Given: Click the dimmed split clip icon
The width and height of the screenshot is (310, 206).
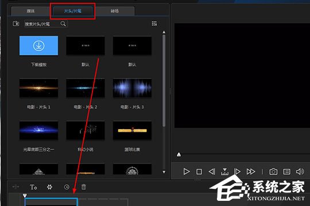Looking at the screenshot, I should 15,187.
